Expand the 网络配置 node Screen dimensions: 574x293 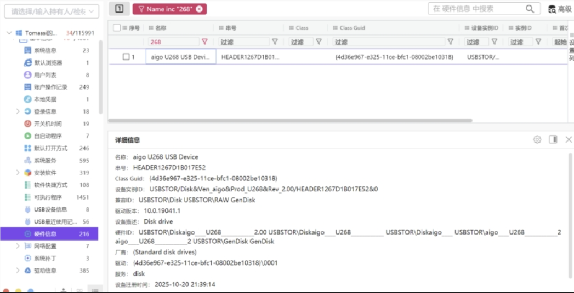(18, 247)
